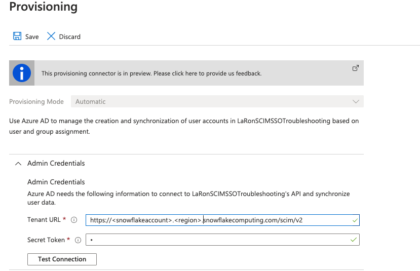Click the Save text label
Screen dimensions: 420x271
tap(32, 37)
